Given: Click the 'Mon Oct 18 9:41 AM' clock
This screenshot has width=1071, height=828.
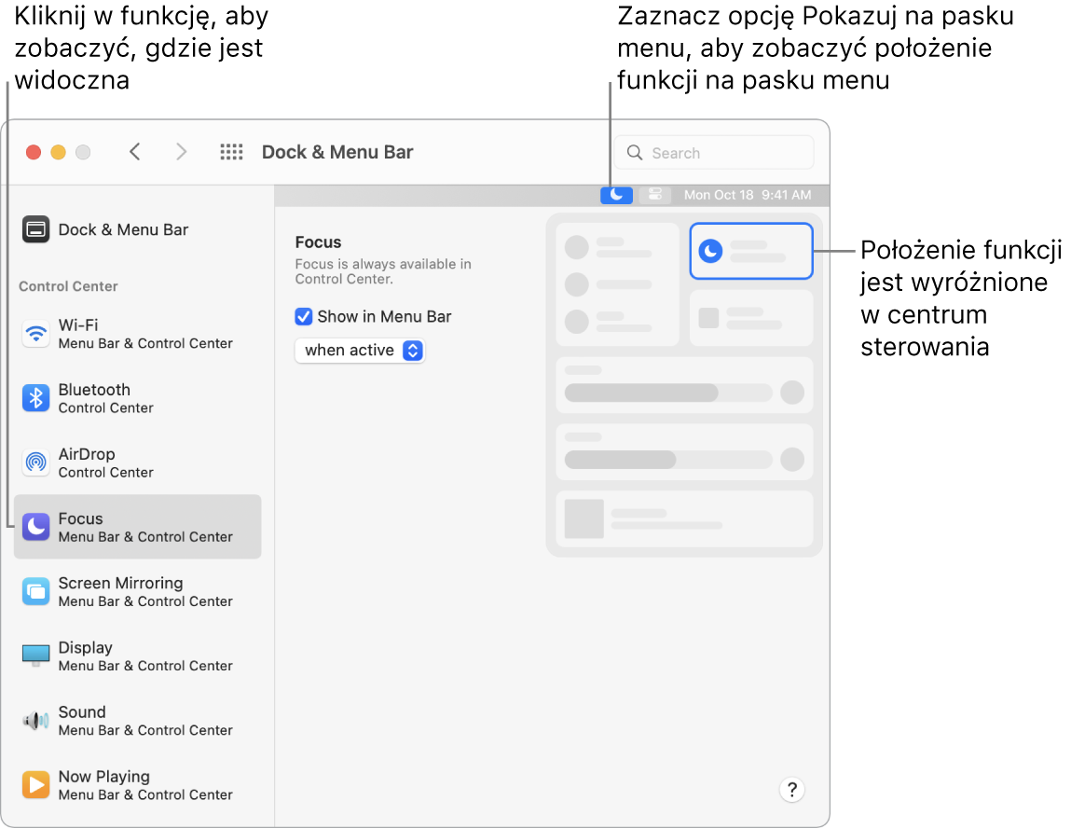Looking at the screenshot, I should click(748, 195).
